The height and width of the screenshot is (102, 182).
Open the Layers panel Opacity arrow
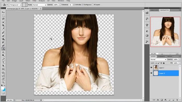[x=179, y=59]
